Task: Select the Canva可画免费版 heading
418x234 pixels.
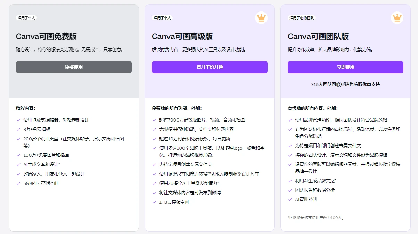Action: (x=46, y=37)
